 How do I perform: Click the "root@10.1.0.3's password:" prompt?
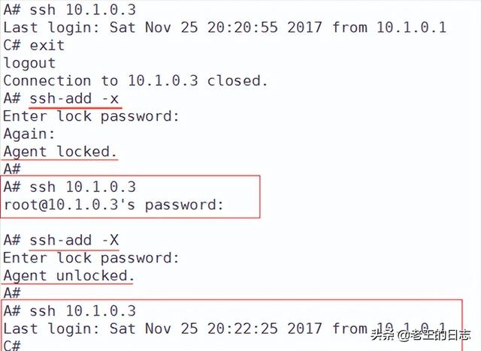113,205
